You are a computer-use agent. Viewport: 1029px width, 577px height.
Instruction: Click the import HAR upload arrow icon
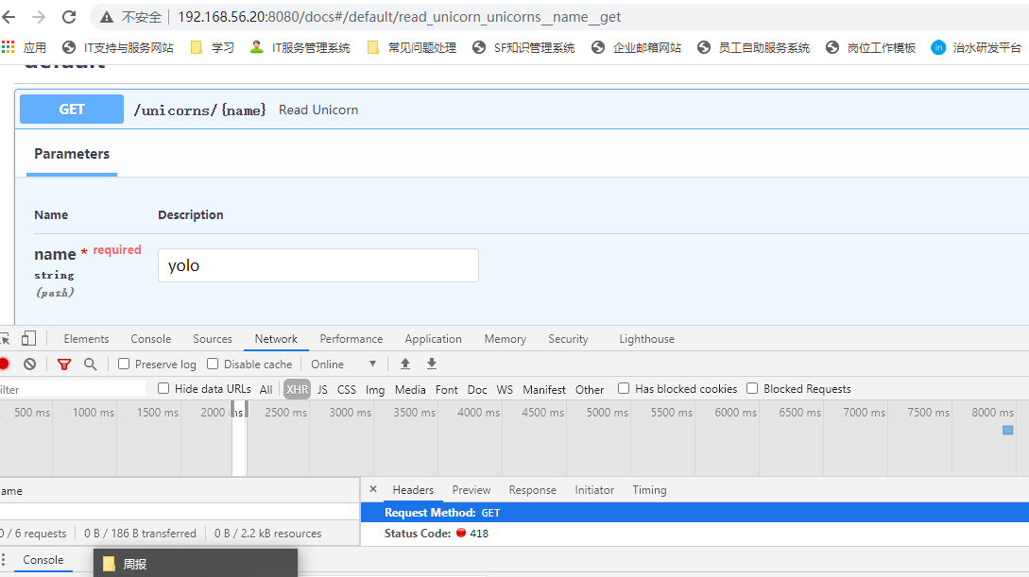pyautogui.click(x=405, y=364)
